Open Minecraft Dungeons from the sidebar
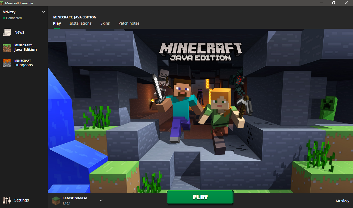This screenshot has width=353, height=208. pyautogui.click(x=7, y=63)
